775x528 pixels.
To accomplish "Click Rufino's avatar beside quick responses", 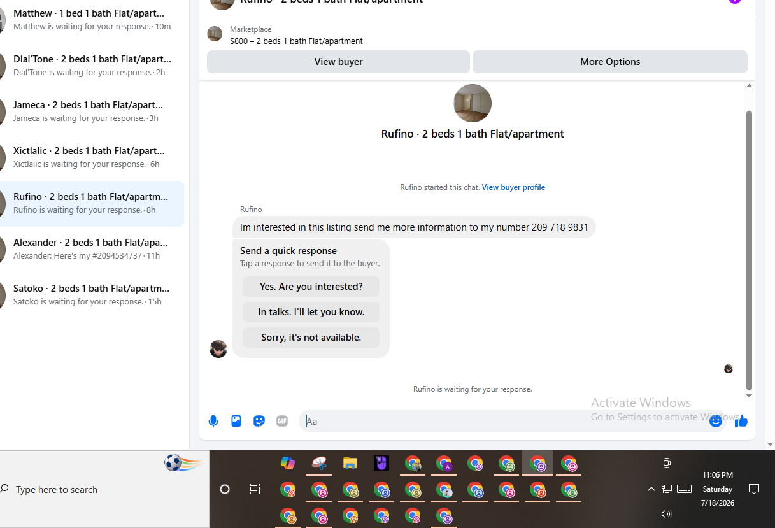I will [218, 348].
